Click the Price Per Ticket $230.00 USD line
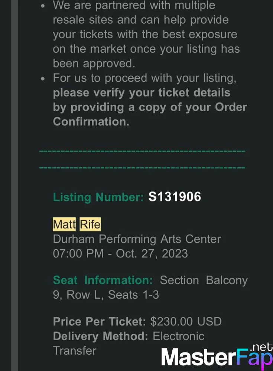This screenshot has width=273, height=371. coord(137,321)
